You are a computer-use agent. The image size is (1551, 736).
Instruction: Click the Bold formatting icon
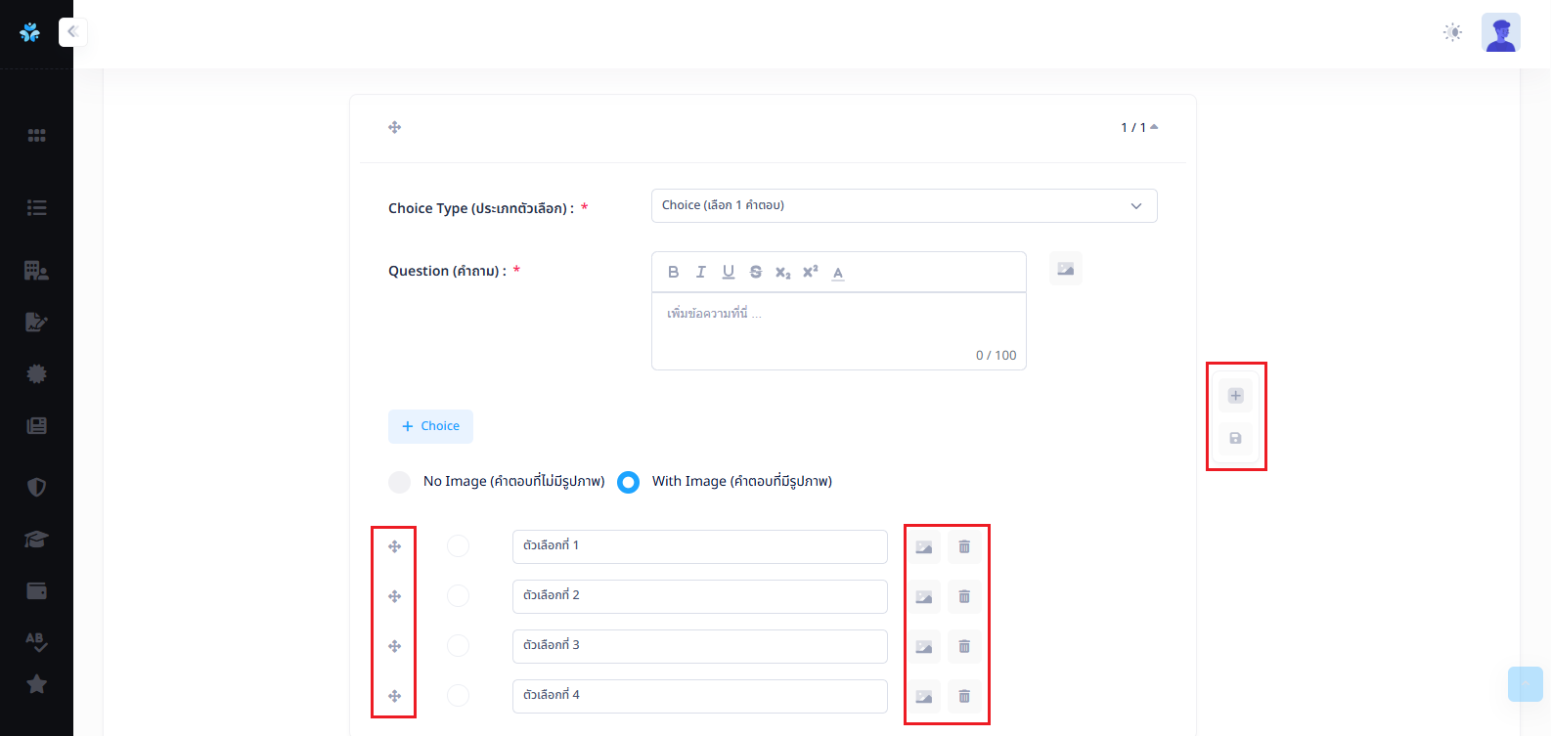pos(673,273)
